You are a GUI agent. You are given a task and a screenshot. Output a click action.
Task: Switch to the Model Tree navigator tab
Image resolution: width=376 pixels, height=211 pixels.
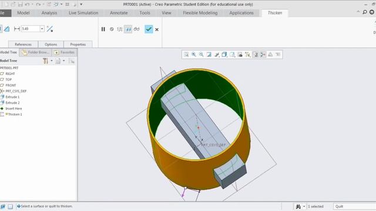click(x=9, y=52)
